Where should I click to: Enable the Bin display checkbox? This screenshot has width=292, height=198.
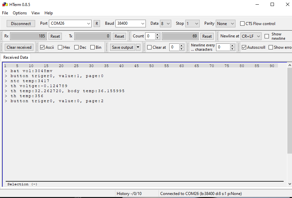click(x=92, y=47)
